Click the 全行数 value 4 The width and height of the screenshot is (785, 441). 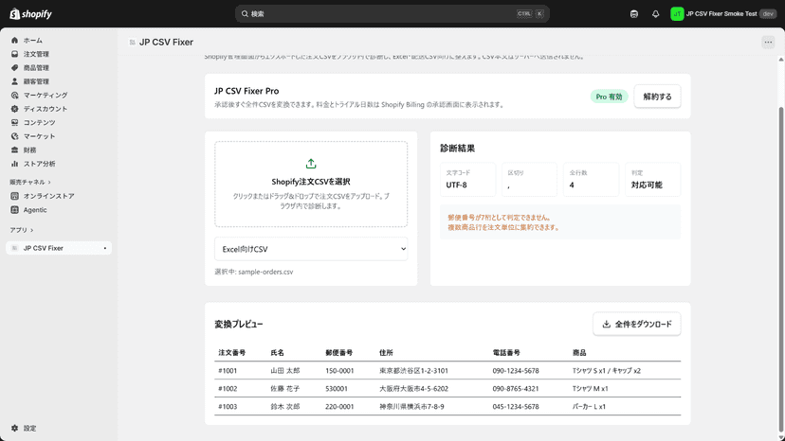[x=572, y=185]
